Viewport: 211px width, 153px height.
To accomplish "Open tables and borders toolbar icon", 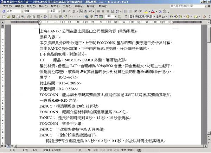I will click(x=91, y=17).
